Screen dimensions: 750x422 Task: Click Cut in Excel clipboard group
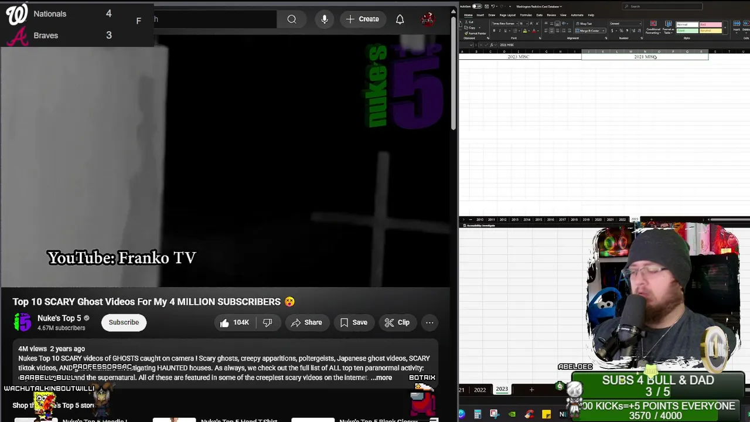click(469, 22)
